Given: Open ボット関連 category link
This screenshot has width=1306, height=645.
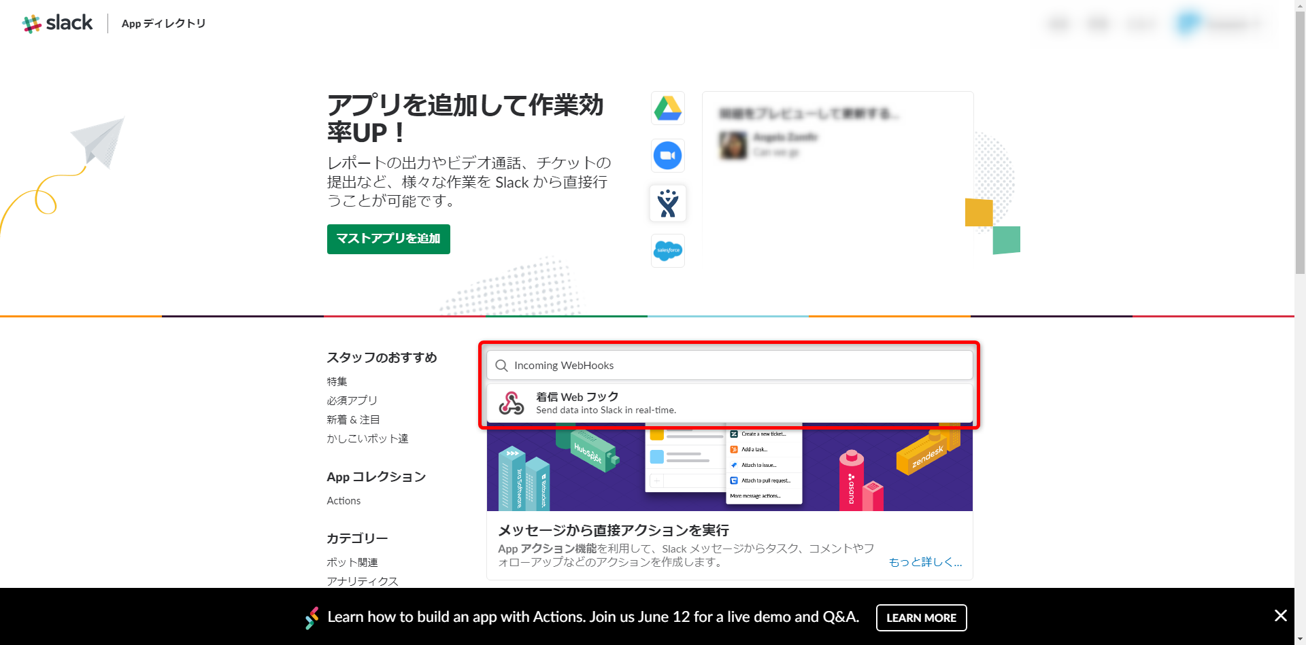Looking at the screenshot, I should tap(352, 562).
